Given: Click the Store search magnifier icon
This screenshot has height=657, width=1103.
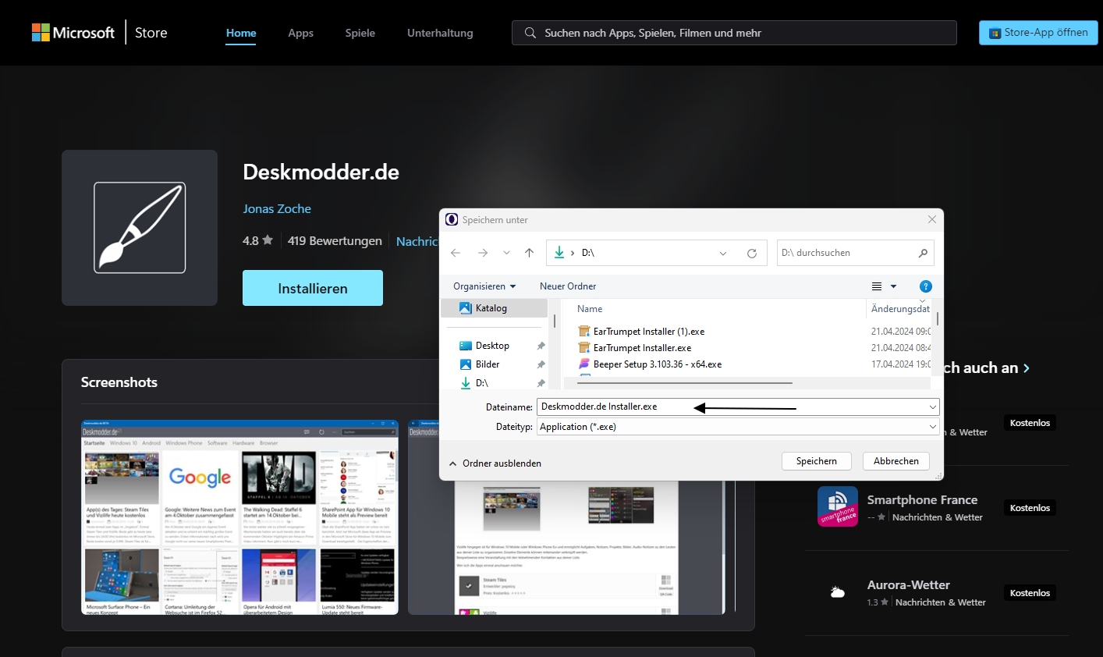Looking at the screenshot, I should point(530,33).
